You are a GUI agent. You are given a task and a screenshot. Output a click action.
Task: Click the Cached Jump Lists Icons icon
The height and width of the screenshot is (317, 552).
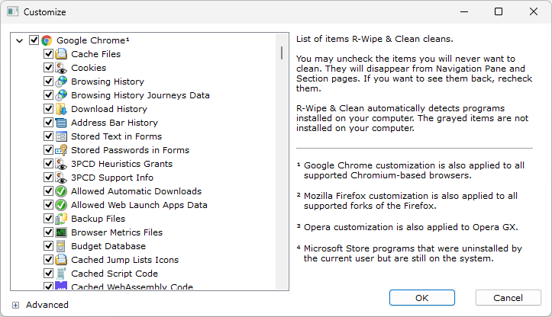pos(61,260)
